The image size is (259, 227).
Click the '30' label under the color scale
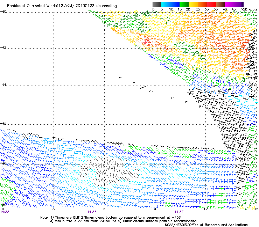pos(206,9)
